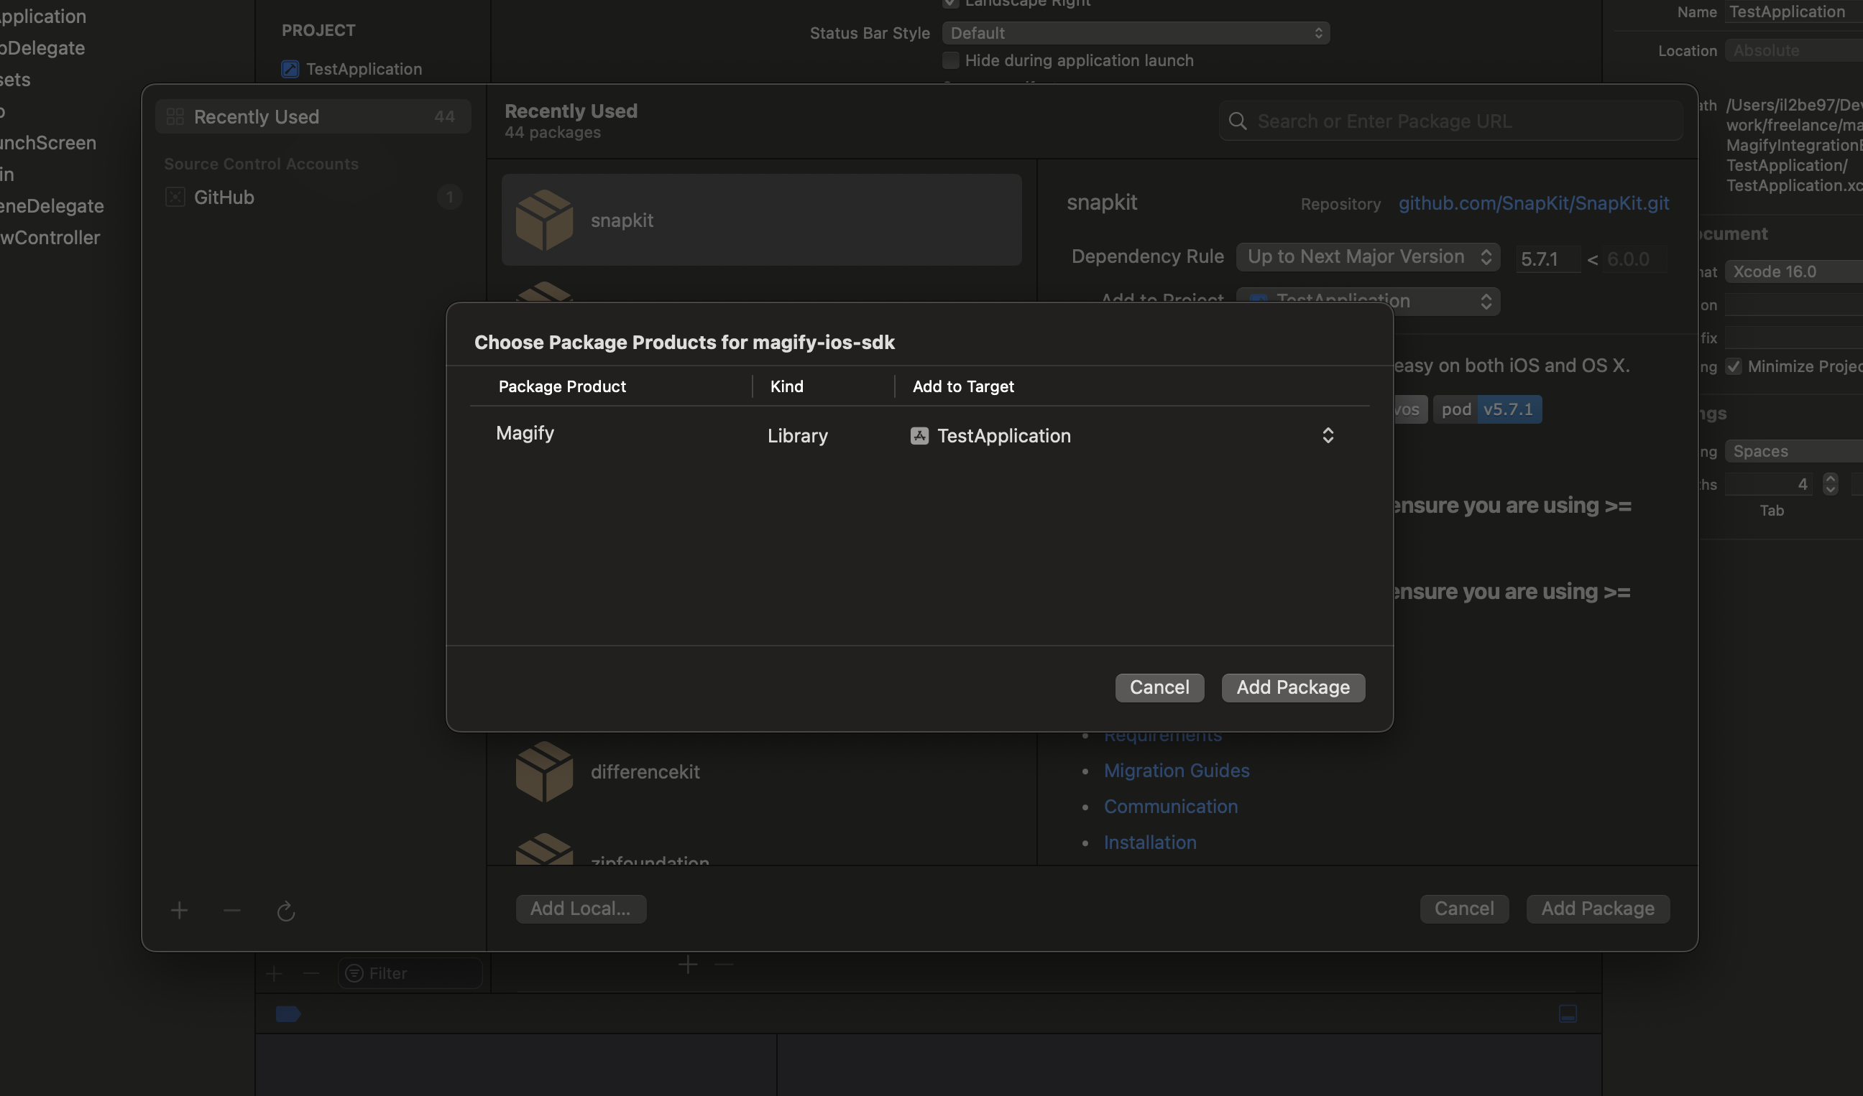The height and width of the screenshot is (1096, 1863).
Task: Click the blue breakpoint tag icon
Action: click(x=287, y=1014)
